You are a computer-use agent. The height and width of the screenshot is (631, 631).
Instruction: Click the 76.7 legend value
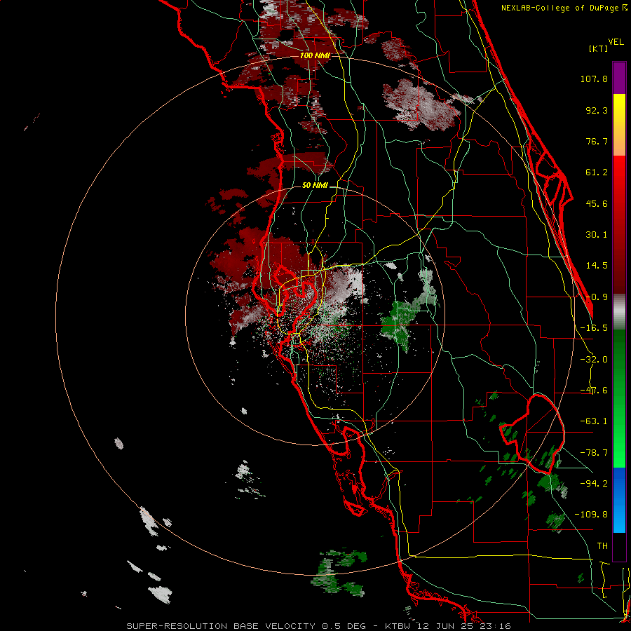(597, 141)
